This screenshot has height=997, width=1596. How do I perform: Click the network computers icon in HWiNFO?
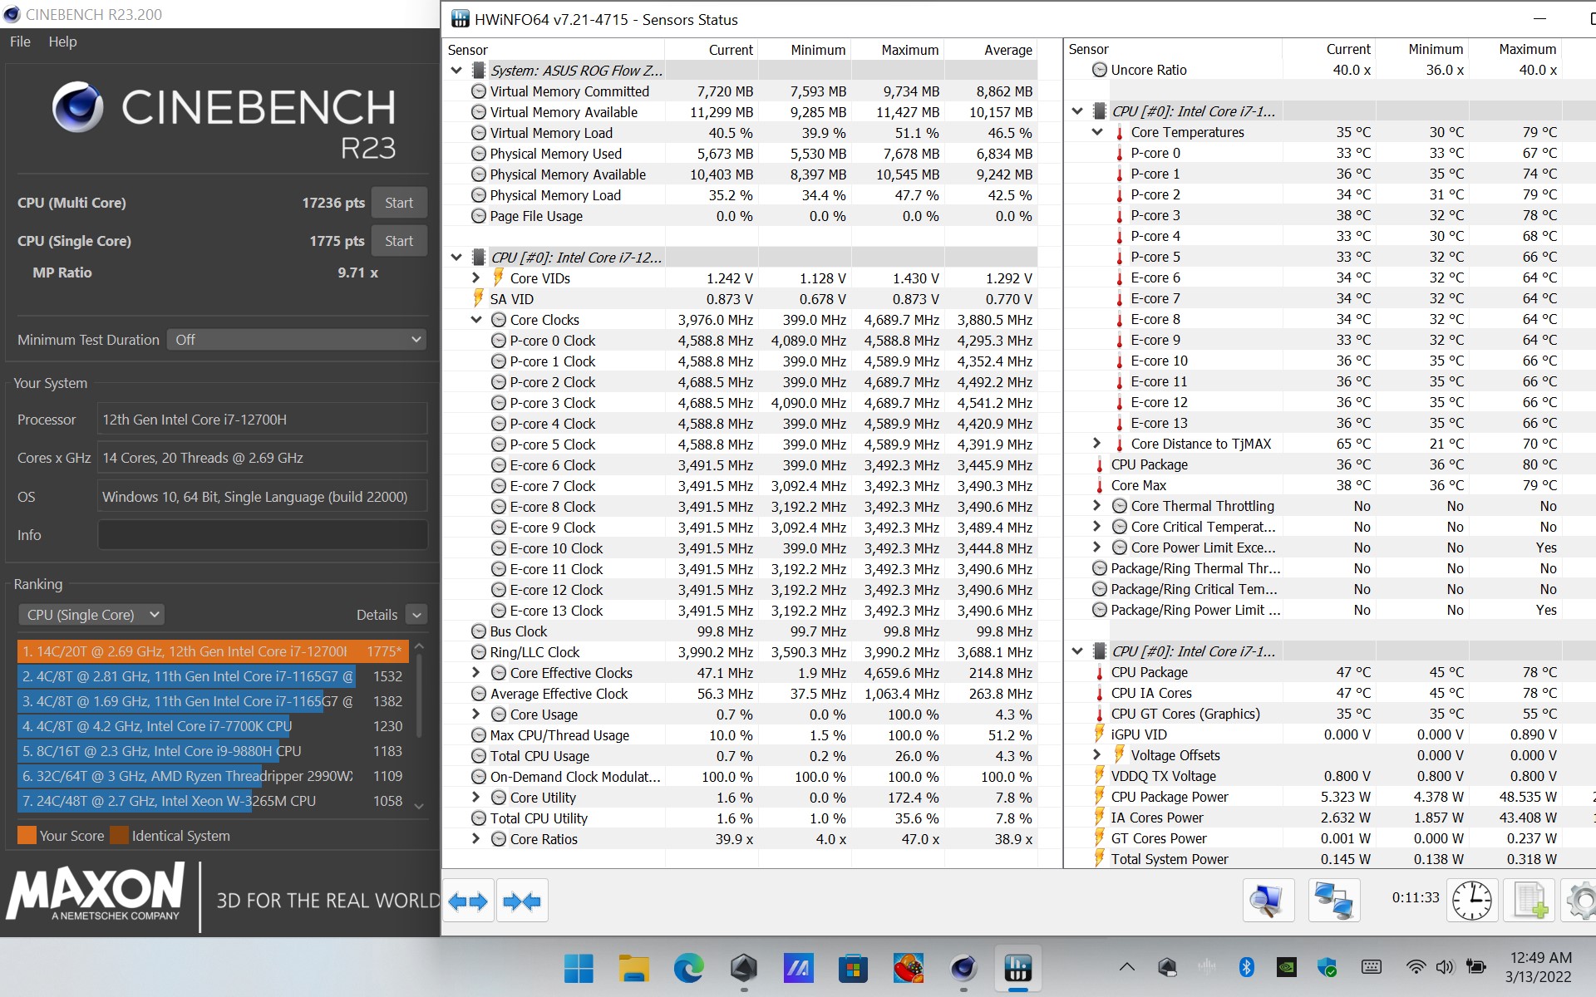pos(1333,901)
